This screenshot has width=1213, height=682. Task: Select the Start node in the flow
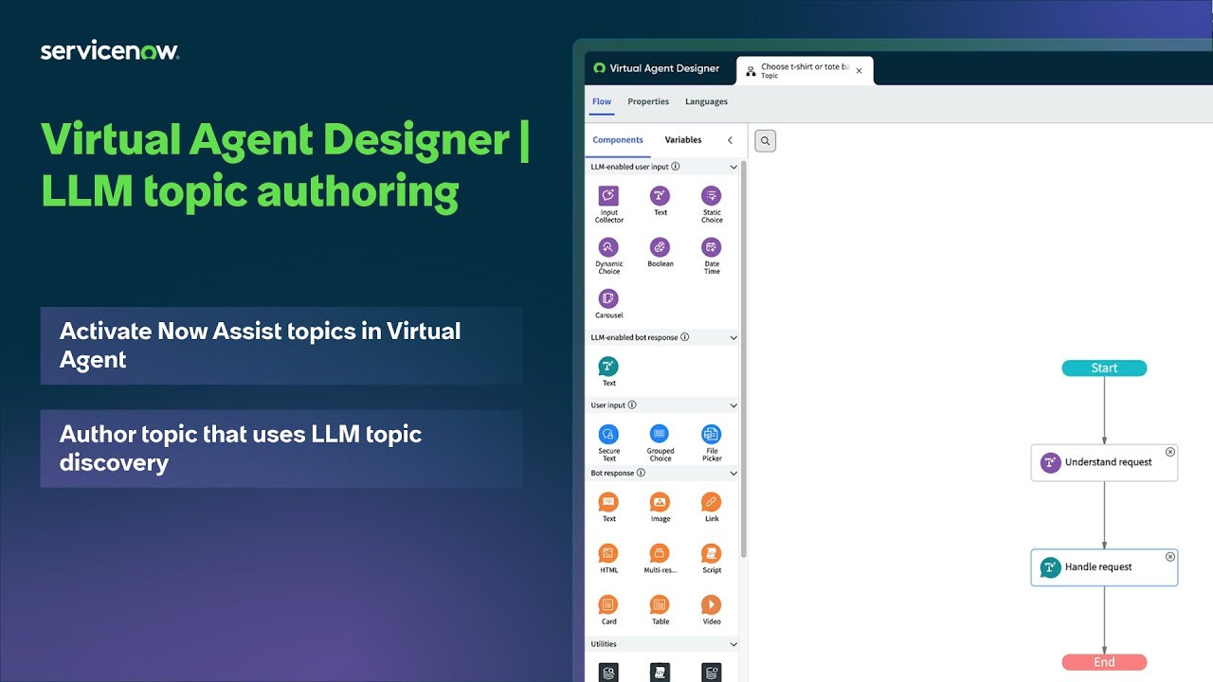(1103, 368)
